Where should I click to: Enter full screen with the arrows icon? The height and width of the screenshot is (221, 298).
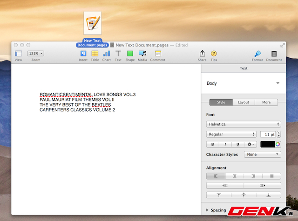click(283, 45)
